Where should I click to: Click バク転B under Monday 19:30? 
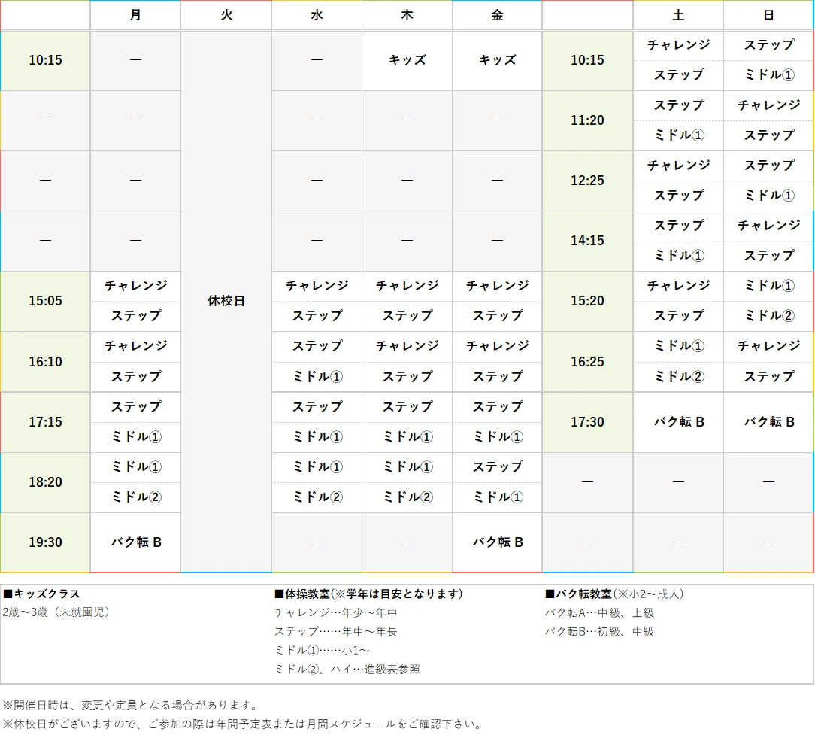[x=135, y=542]
